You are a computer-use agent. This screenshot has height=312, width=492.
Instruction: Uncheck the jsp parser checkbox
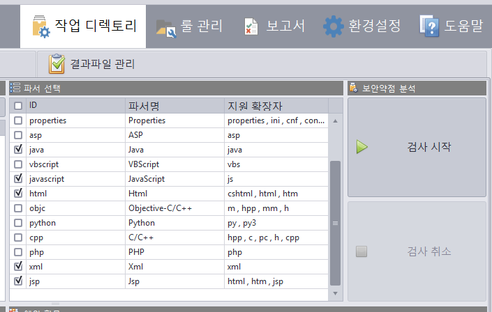click(x=18, y=281)
